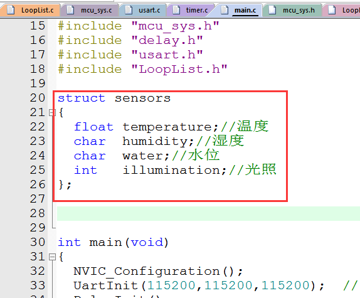This screenshot has height=298, width=360.
Task: Switch to the mcu_sys.h tab
Action: (x=292, y=10)
